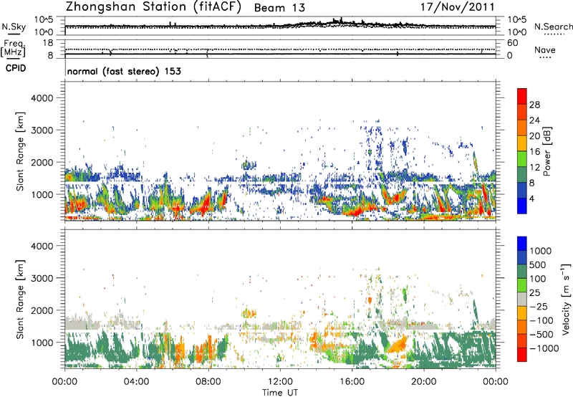Click the '-1000' tick on Velocity colorbar

(x=544, y=348)
